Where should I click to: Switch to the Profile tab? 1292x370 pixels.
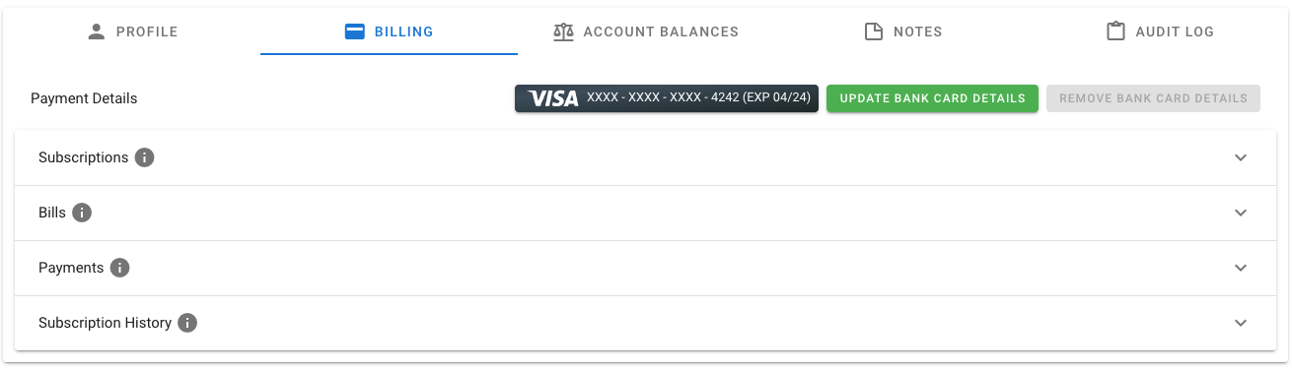132,31
